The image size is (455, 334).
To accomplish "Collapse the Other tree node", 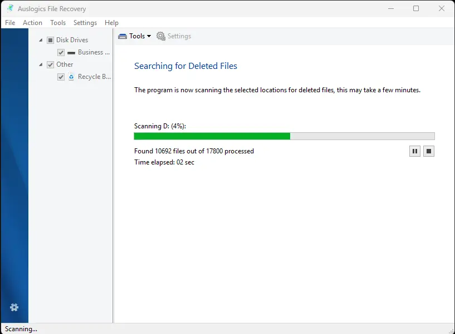I will (x=41, y=64).
